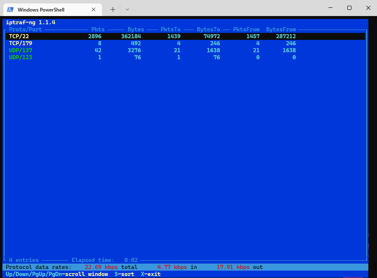
Task: Click the 17.91 kbps out rate
Action: 240,267
